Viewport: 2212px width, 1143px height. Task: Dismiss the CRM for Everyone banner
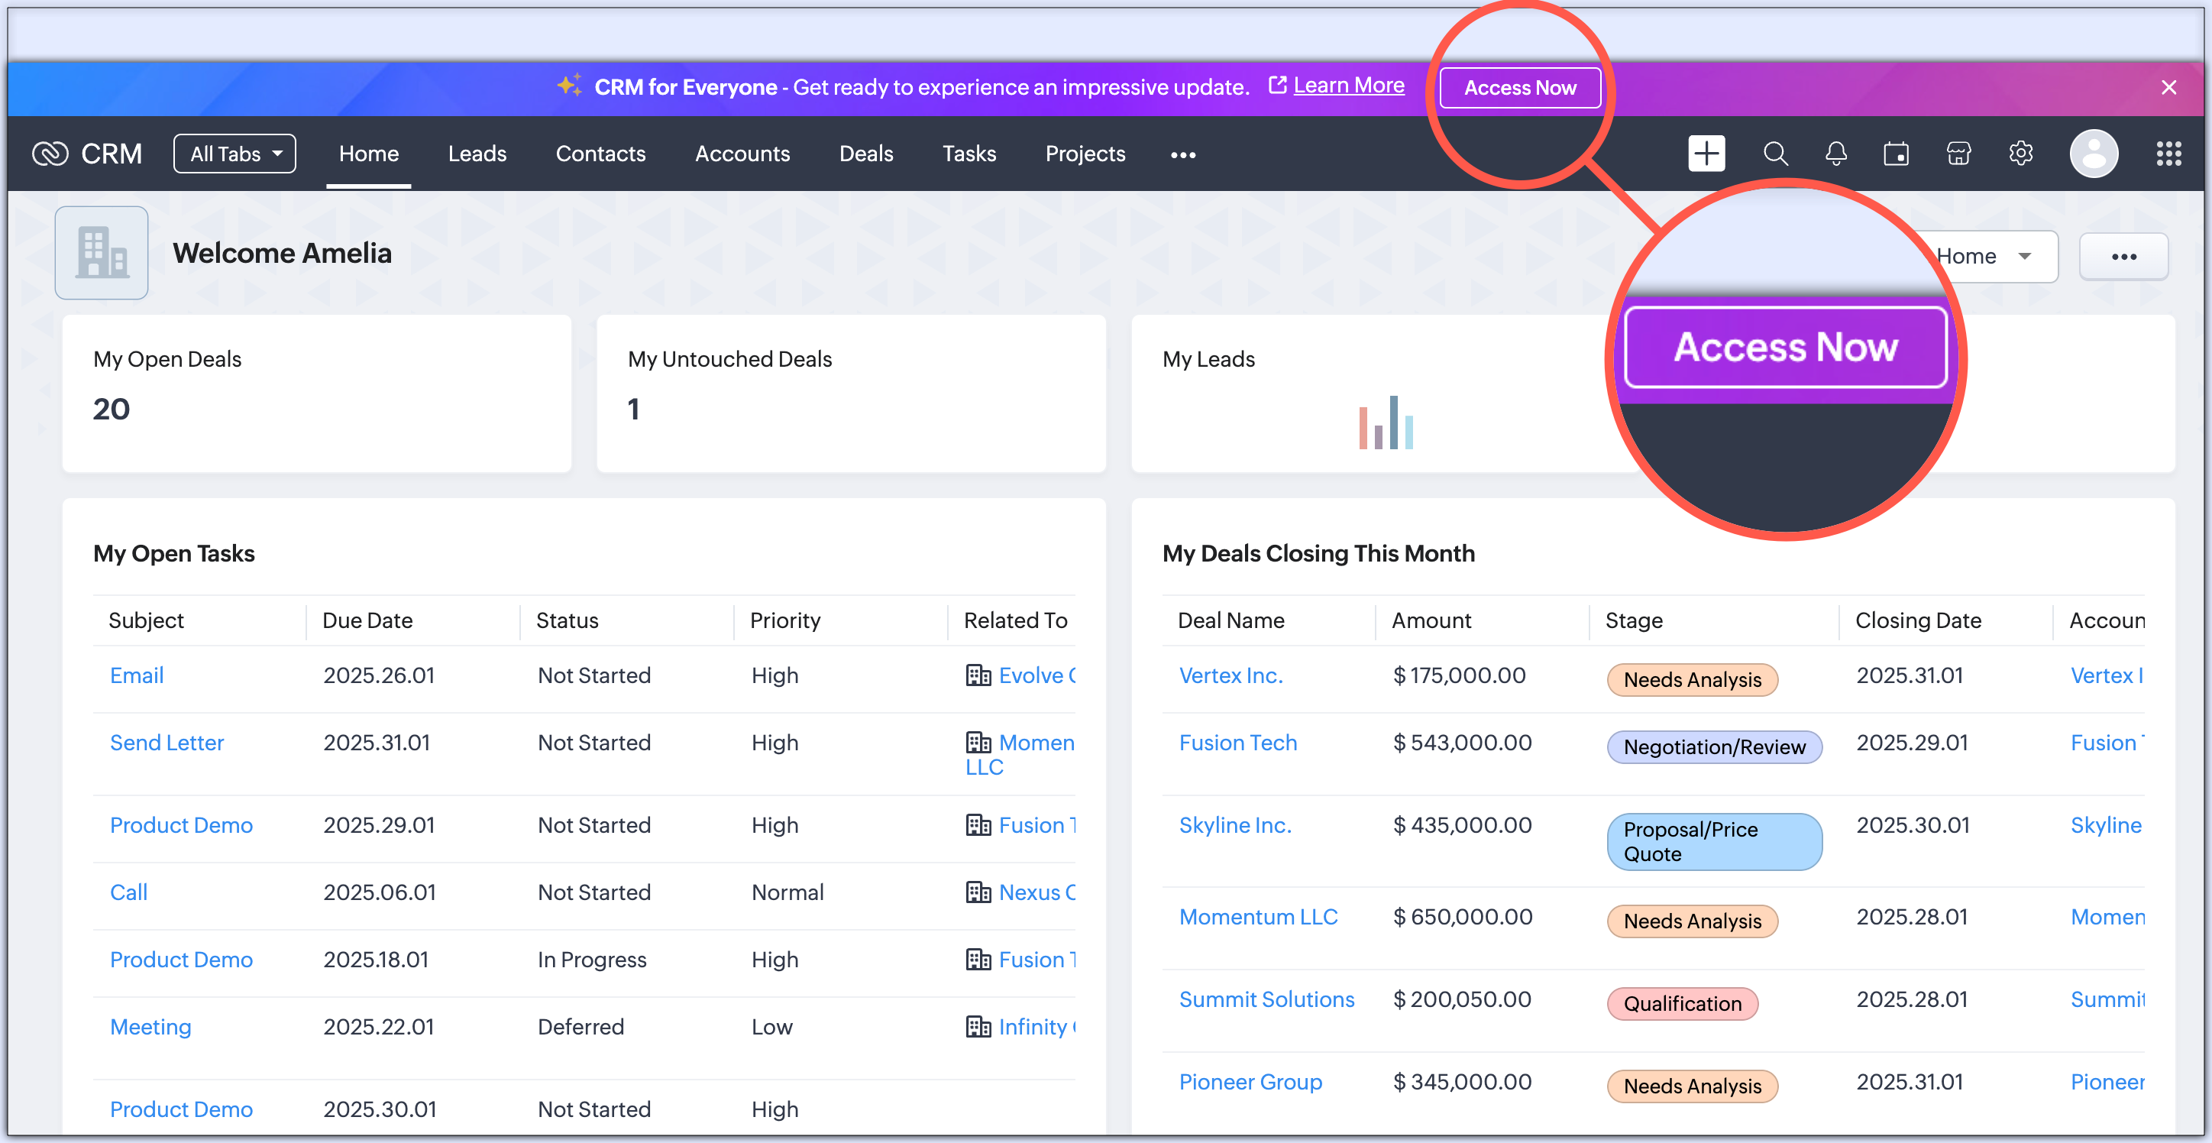tap(2168, 88)
